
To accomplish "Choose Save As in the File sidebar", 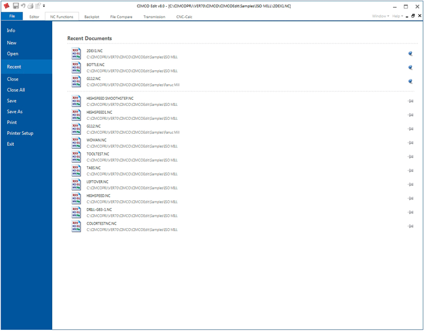I will [x=26, y=111].
